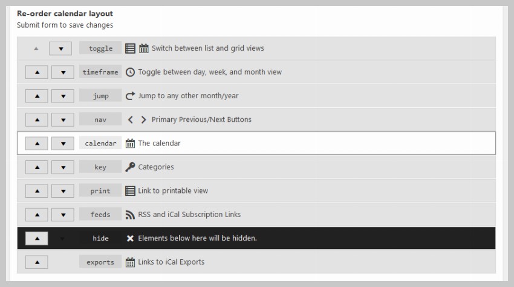Select the calendar code label
The image size is (514, 287).
(x=100, y=143)
